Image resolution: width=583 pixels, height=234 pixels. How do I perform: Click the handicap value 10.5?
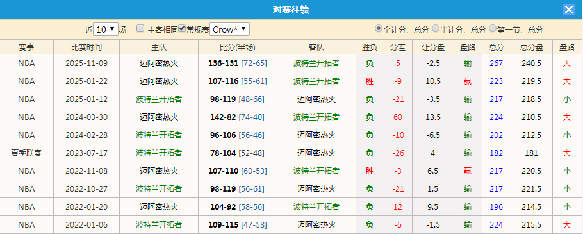click(433, 81)
